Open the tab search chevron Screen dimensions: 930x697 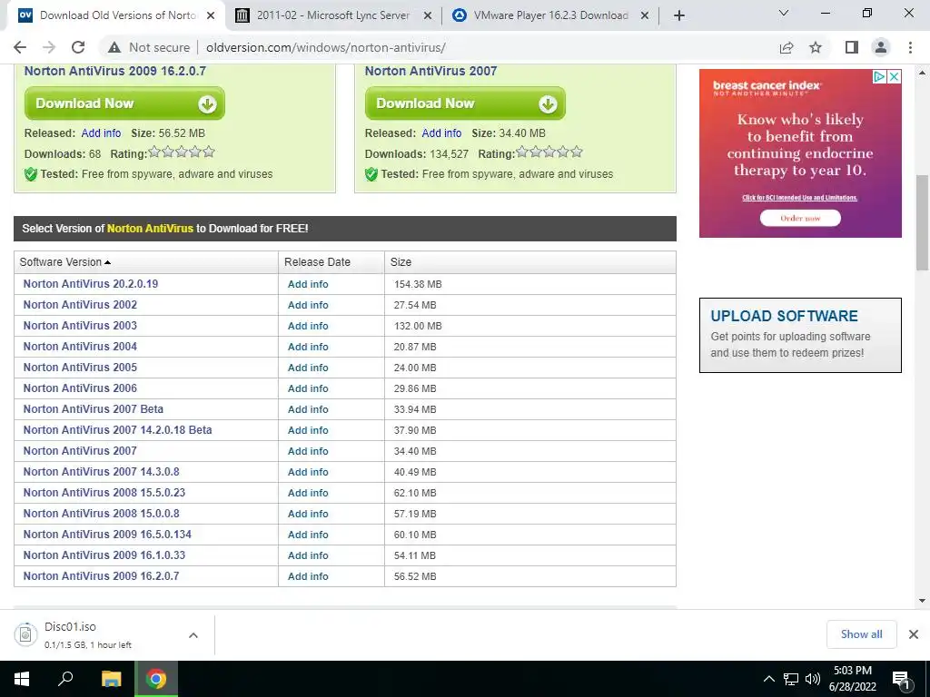(x=784, y=13)
